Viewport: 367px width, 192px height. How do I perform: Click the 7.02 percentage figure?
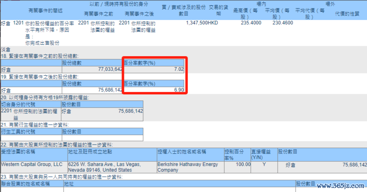tap(179, 70)
